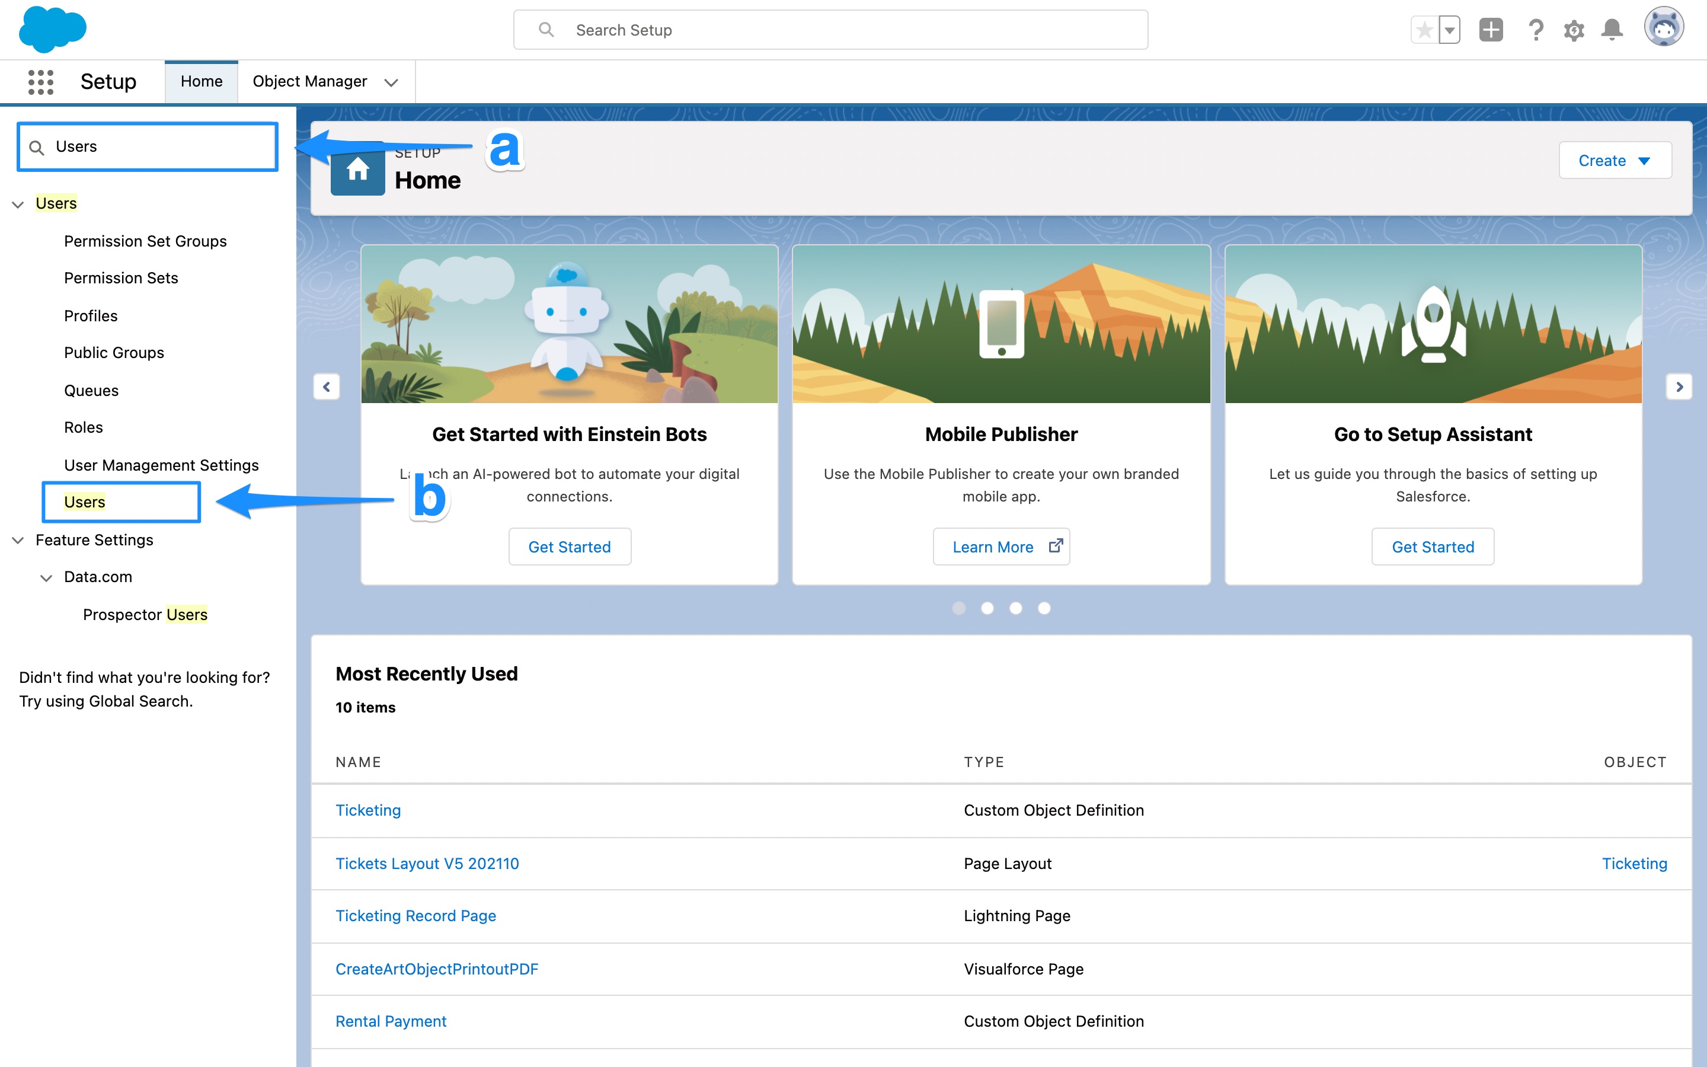Open the help question mark icon
The width and height of the screenshot is (1707, 1067).
(1536, 30)
